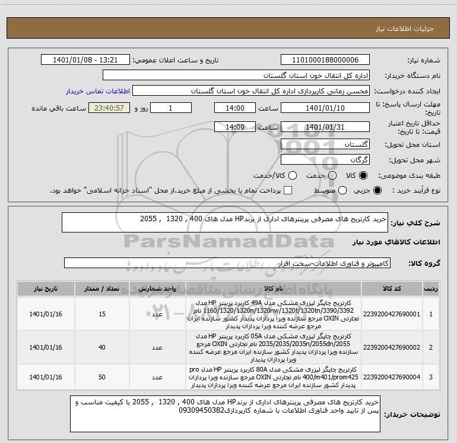Viewport: 457px width, 443px height.
Task: Click the response deadline date 1401/01/10 field
Action: (x=325, y=108)
